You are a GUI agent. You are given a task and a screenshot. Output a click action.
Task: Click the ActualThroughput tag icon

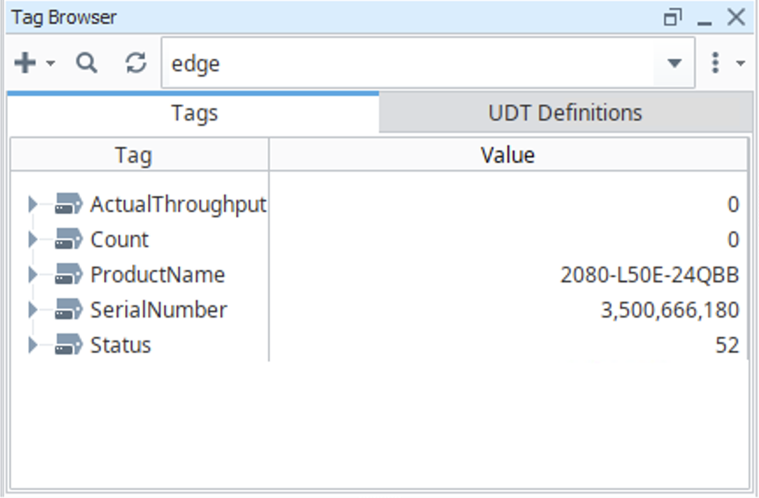coord(68,205)
